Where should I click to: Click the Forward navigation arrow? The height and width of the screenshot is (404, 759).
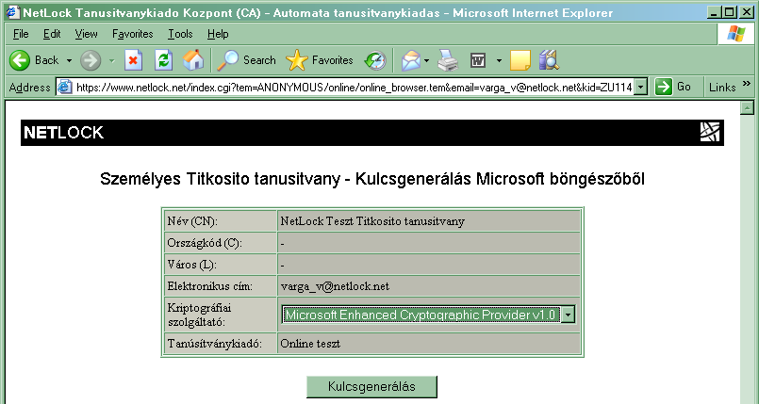pos(91,60)
